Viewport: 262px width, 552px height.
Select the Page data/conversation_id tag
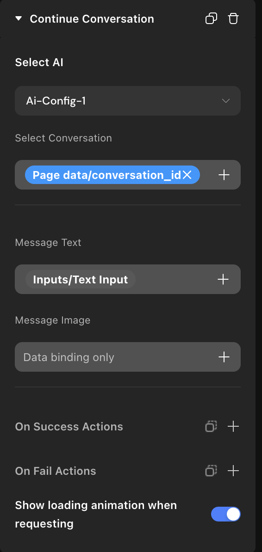107,175
